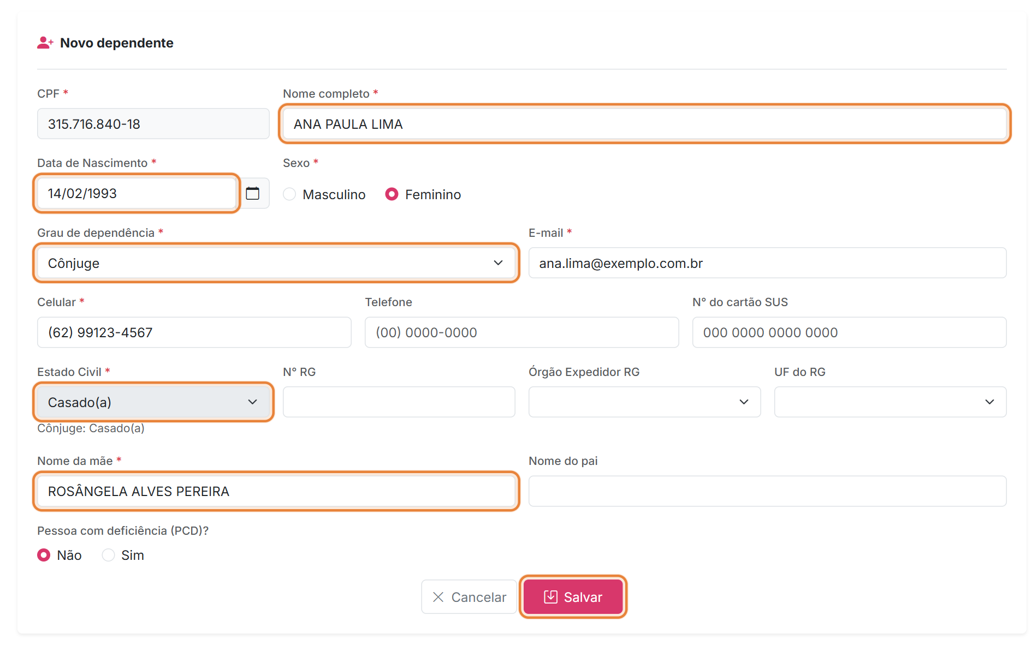Open the Grau de dependência dropdown
Image resolution: width=1032 pixels, height=645 pixels.
(276, 263)
